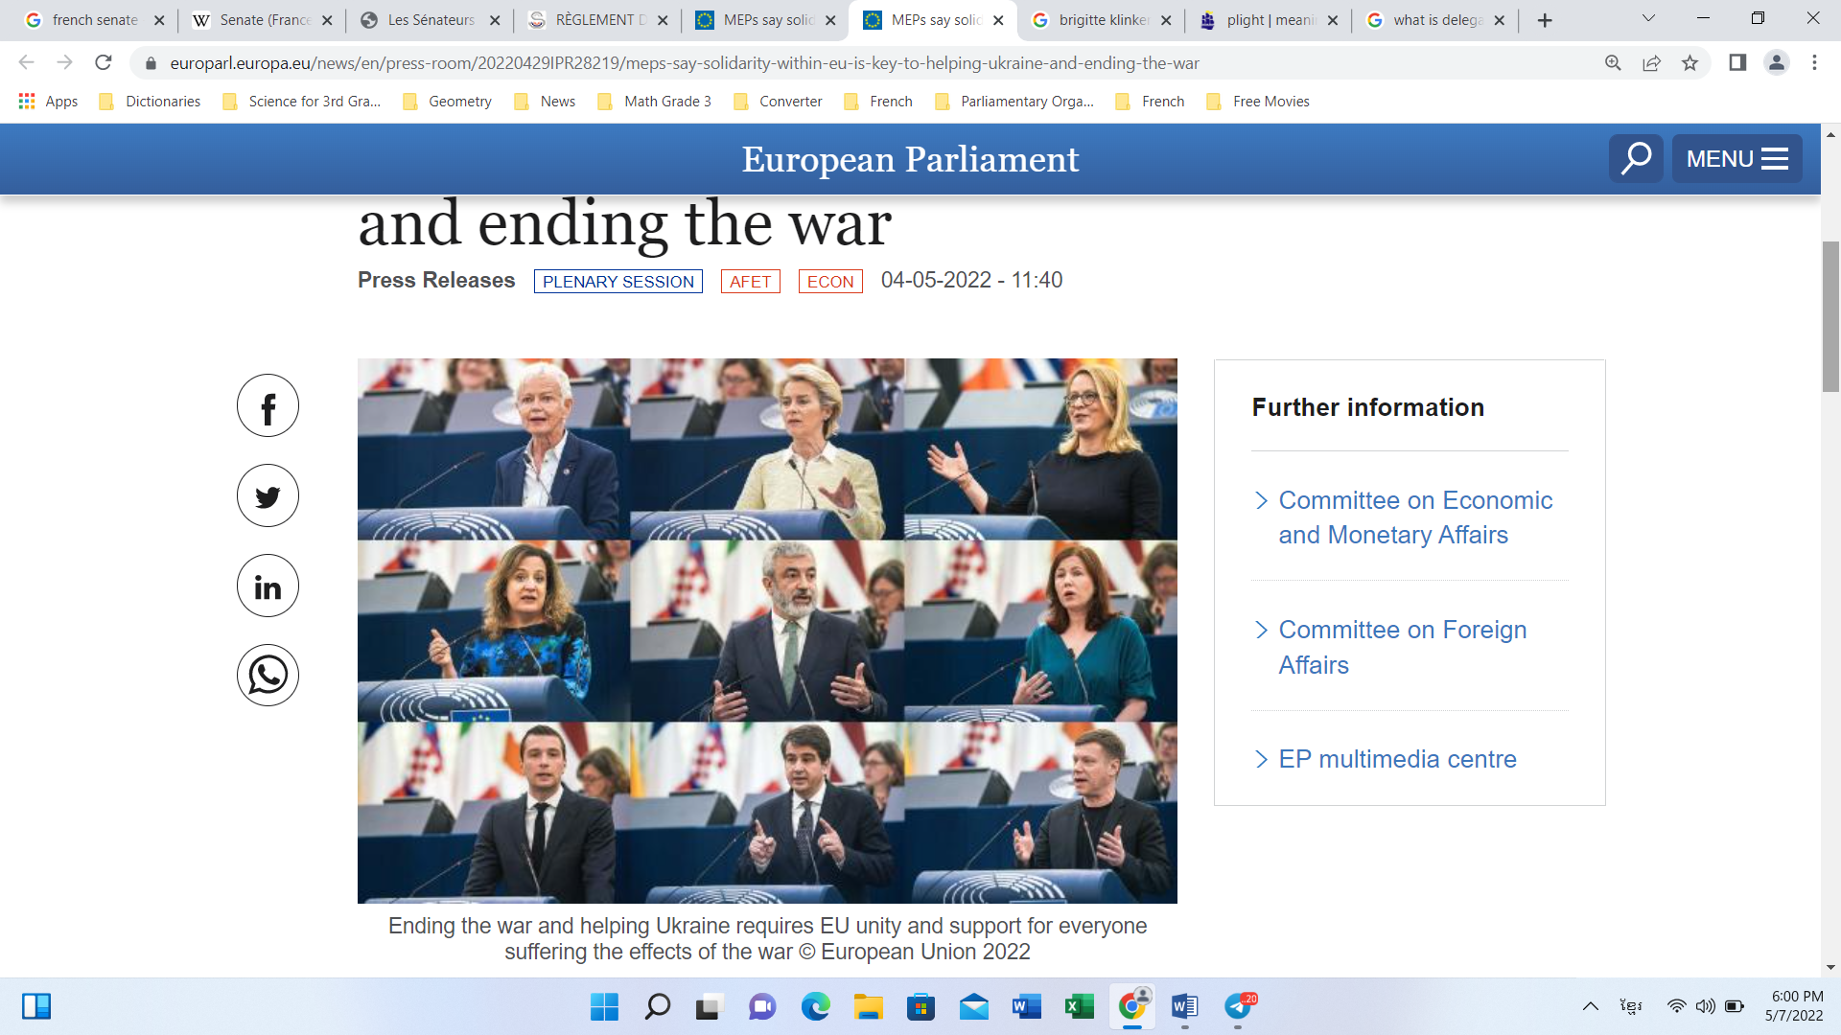The height and width of the screenshot is (1035, 1841).
Task: Open the volume control in system tray
Action: (1705, 1006)
